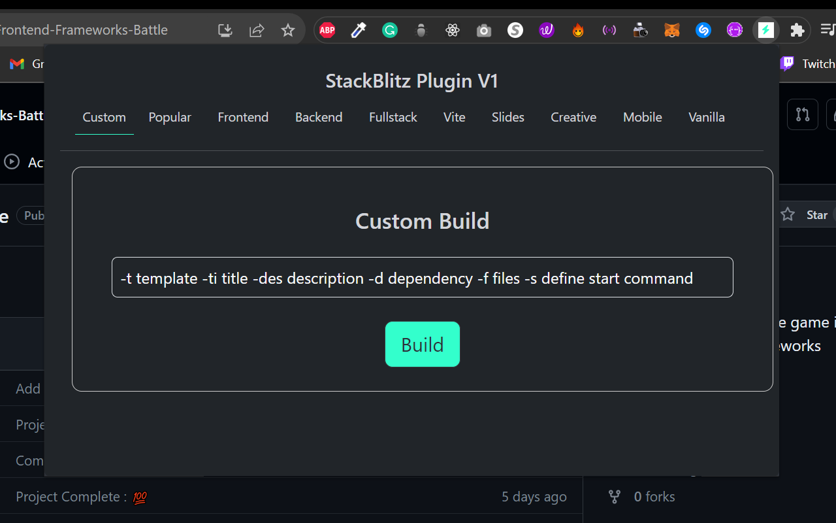The height and width of the screenshot is (523, 836).
Task: Open the pull requests icon on GitHub page
Action: pyautogui.click(x=803, y=114)
